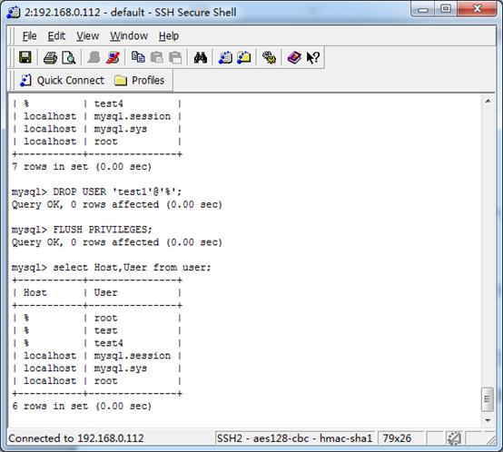The image size is (503, 452).
Task: Click the Quick Connect button
Action: coord(63,80)
